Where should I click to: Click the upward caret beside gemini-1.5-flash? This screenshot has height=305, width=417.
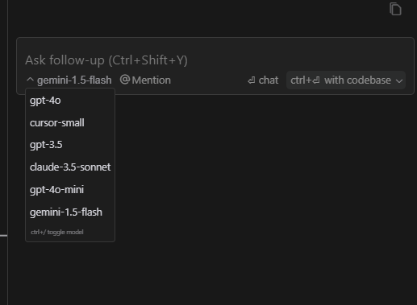[30, 80]
